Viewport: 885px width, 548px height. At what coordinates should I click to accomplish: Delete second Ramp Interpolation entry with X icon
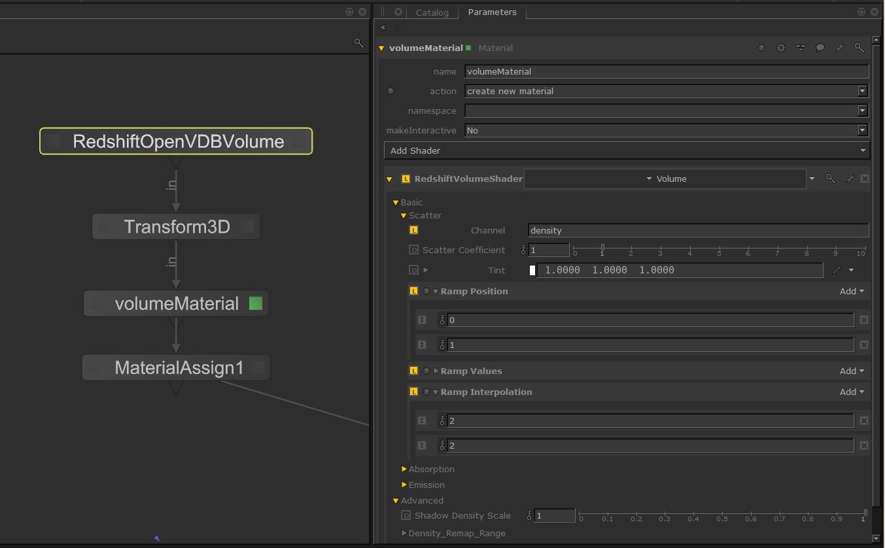(x=864, y=445)
